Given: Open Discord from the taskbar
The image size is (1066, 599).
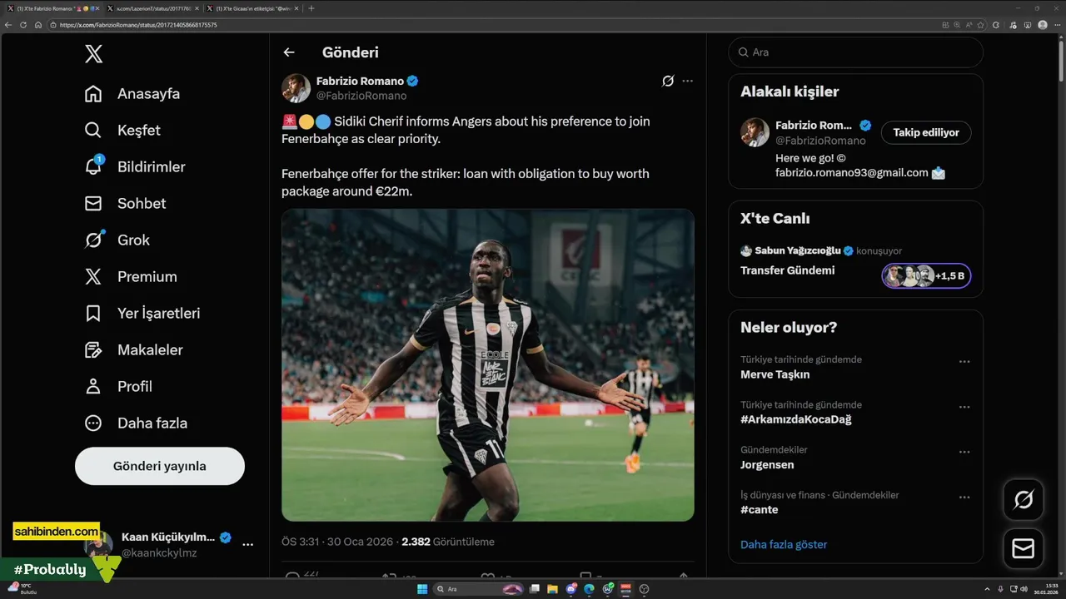Looking at the screenshot, I should [571, 589].
